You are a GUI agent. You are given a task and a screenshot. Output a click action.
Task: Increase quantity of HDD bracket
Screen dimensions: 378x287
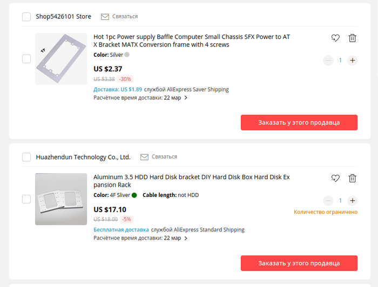353,201
